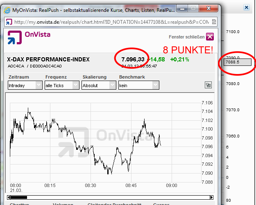256x205 pixels.
Task: Minimize the MyOnVista RealPush window
Action: point(182,8)
